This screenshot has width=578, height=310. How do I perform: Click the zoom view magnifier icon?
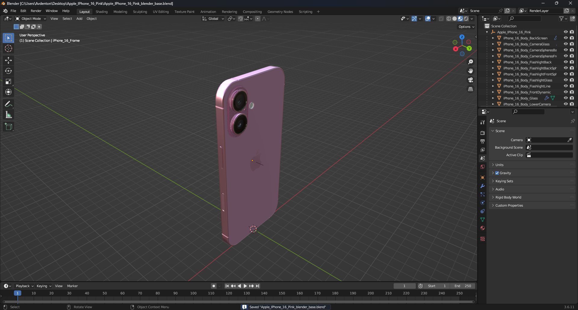471,62
